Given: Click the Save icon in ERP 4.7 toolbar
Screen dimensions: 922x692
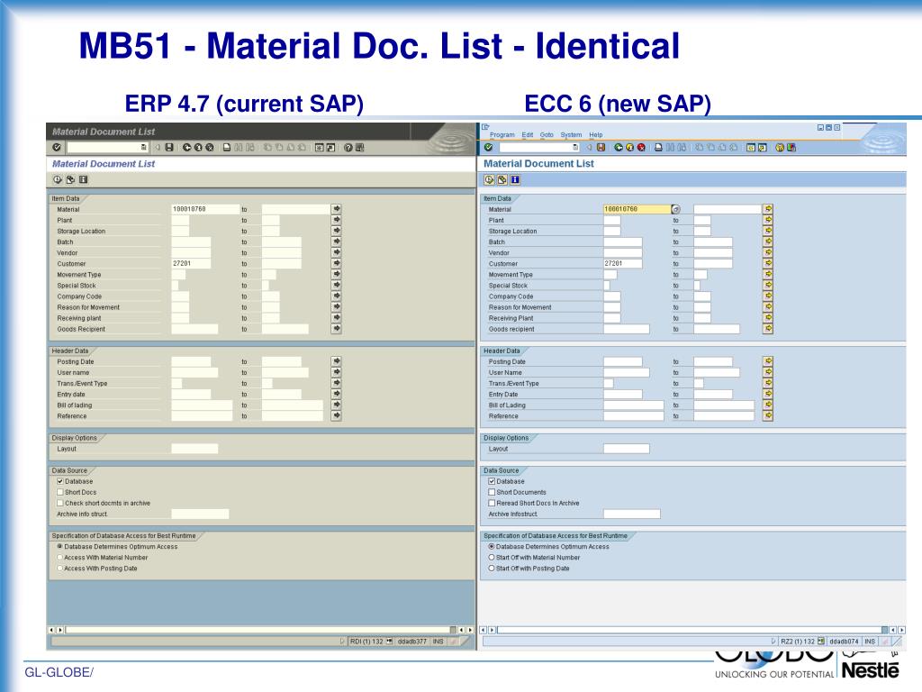Looking at the screenshot, I should click(169, 148).
